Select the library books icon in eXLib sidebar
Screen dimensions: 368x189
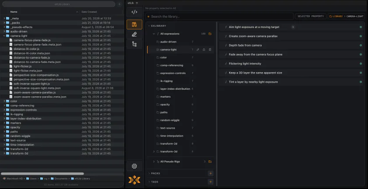pyautogui.click(x=134, y=24)
